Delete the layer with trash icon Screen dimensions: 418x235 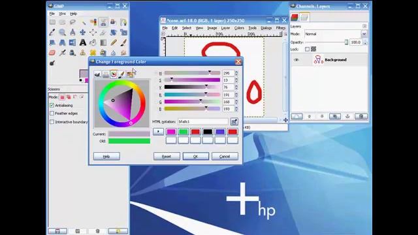[361, 116]
